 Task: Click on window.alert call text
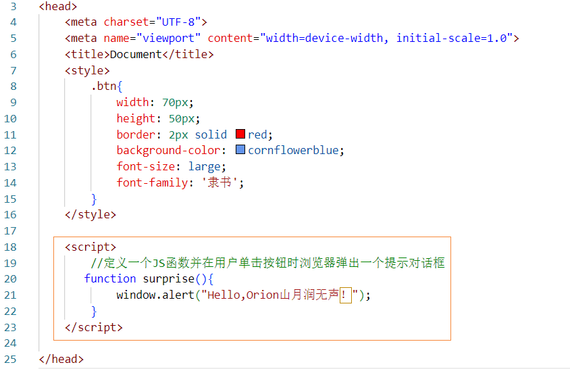pos(155,295)
